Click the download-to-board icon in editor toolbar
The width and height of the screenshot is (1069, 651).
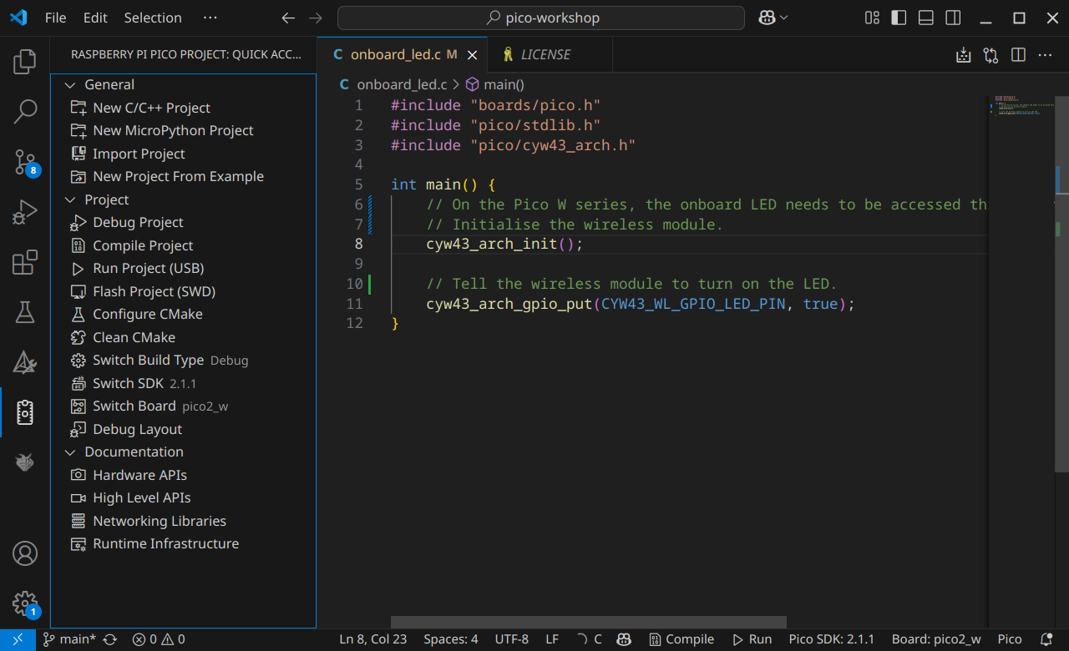click(x=964, y=55)
